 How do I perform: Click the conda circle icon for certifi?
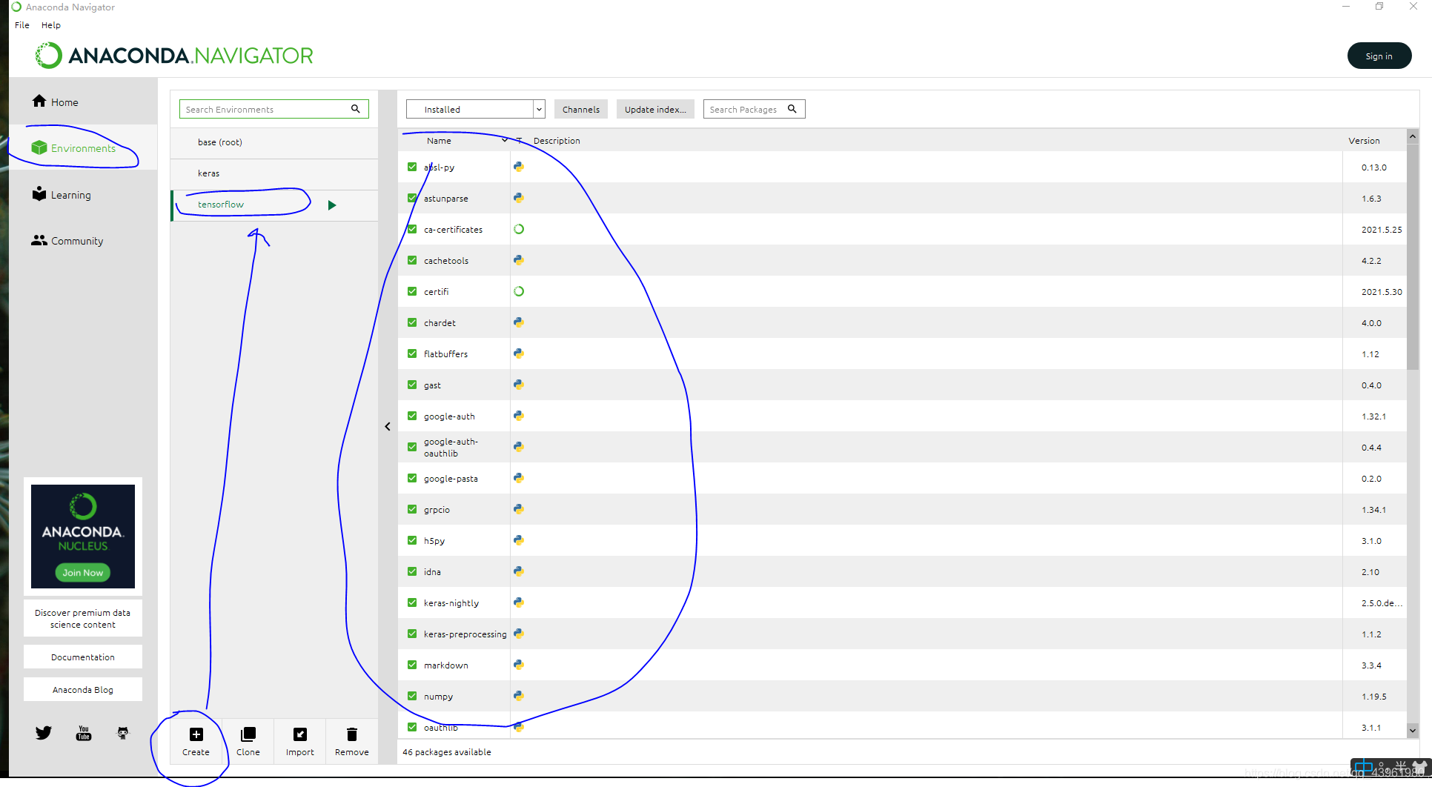[519, 291]
